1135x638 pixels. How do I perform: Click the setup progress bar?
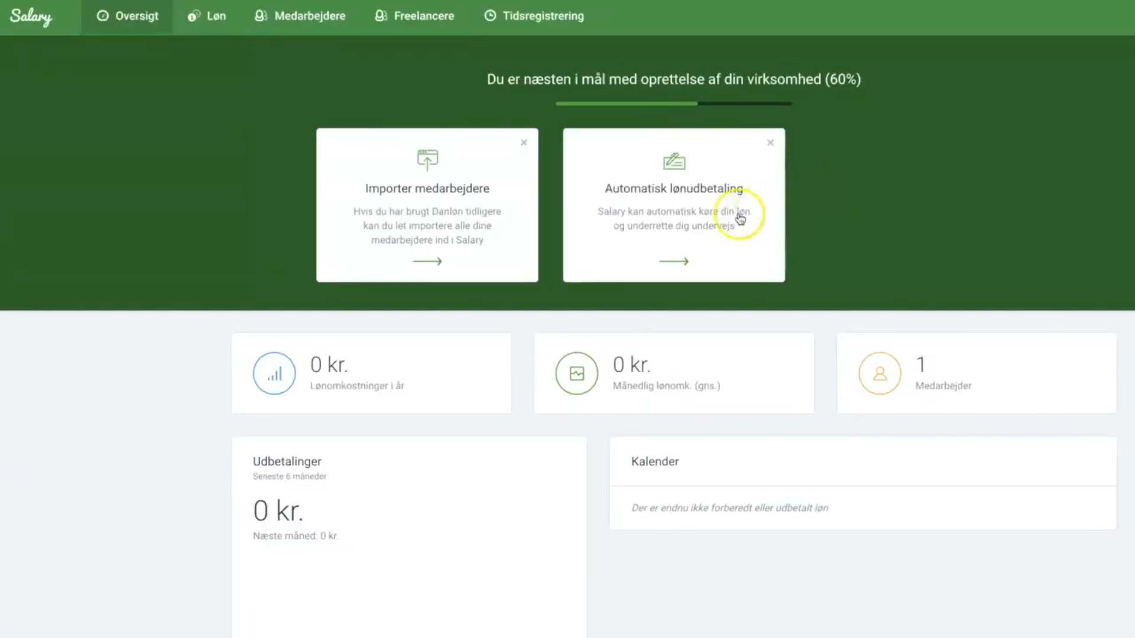pyautogui.click(x=673, y=103)
